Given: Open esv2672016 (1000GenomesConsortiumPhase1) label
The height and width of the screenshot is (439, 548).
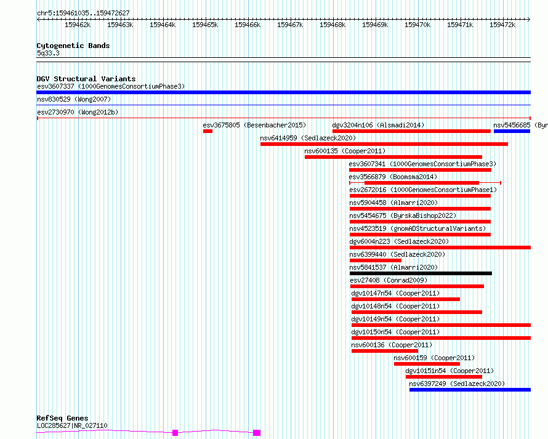Looking at the screenshot, I should (423, 190).
